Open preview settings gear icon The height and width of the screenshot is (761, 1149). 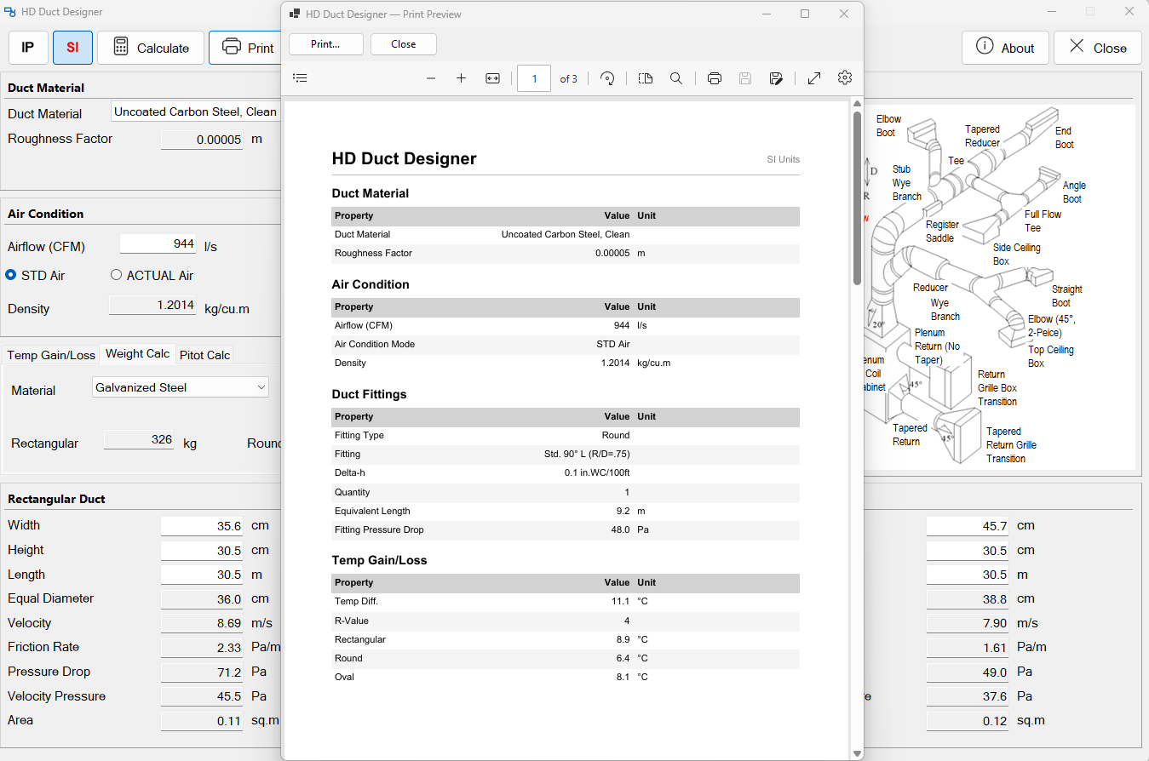(x=845, y=78)
